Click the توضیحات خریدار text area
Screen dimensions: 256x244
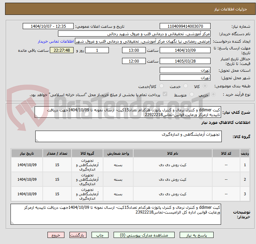click(116, 214)
